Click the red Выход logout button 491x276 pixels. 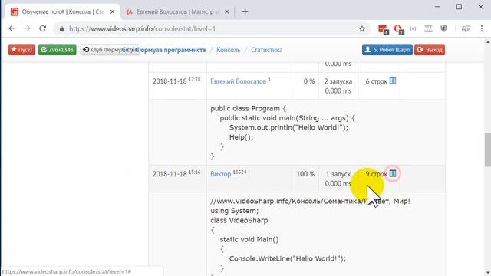pyautogui.click(x=430, y=50)
